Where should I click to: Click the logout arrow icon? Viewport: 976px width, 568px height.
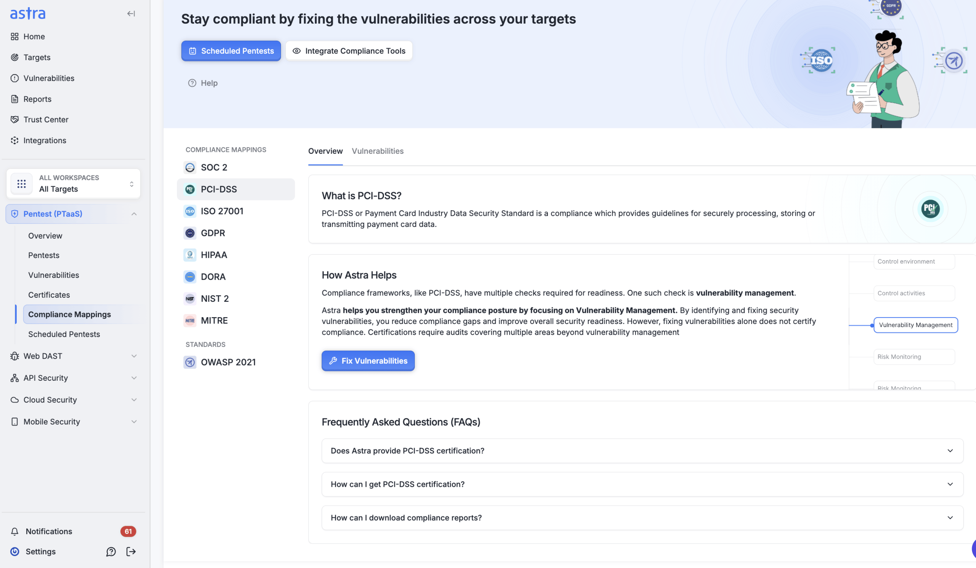[x=131, y=552]
